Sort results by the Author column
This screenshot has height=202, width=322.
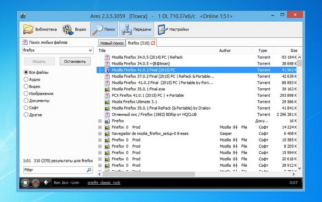pos(235,50)
